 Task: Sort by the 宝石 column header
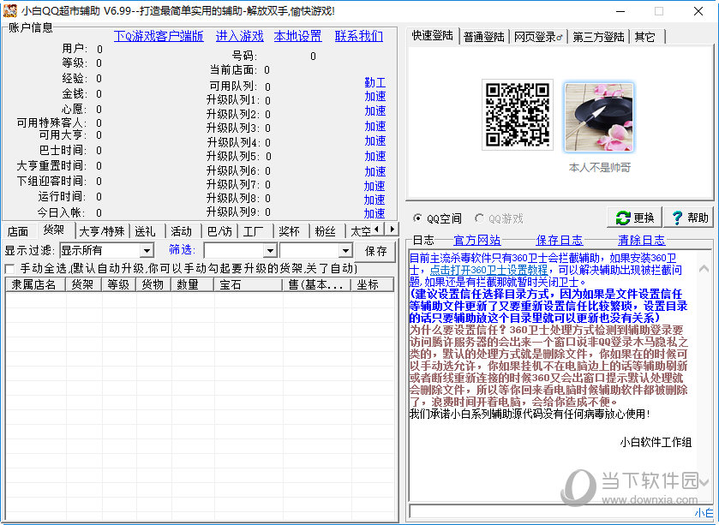click(x=248, y=284)
